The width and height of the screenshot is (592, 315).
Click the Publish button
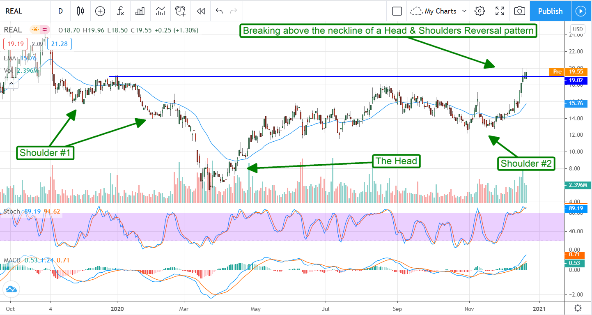pos(550,11)
